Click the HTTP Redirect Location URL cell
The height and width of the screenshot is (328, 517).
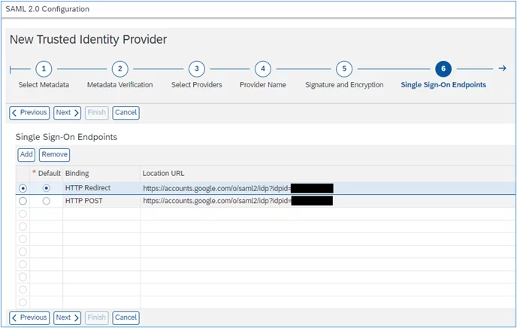click(x=328, y=188)
